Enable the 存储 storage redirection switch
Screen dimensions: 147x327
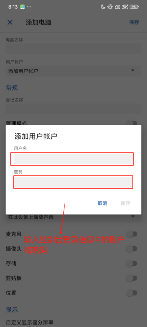pyautogui.click(x=132, y=263)
